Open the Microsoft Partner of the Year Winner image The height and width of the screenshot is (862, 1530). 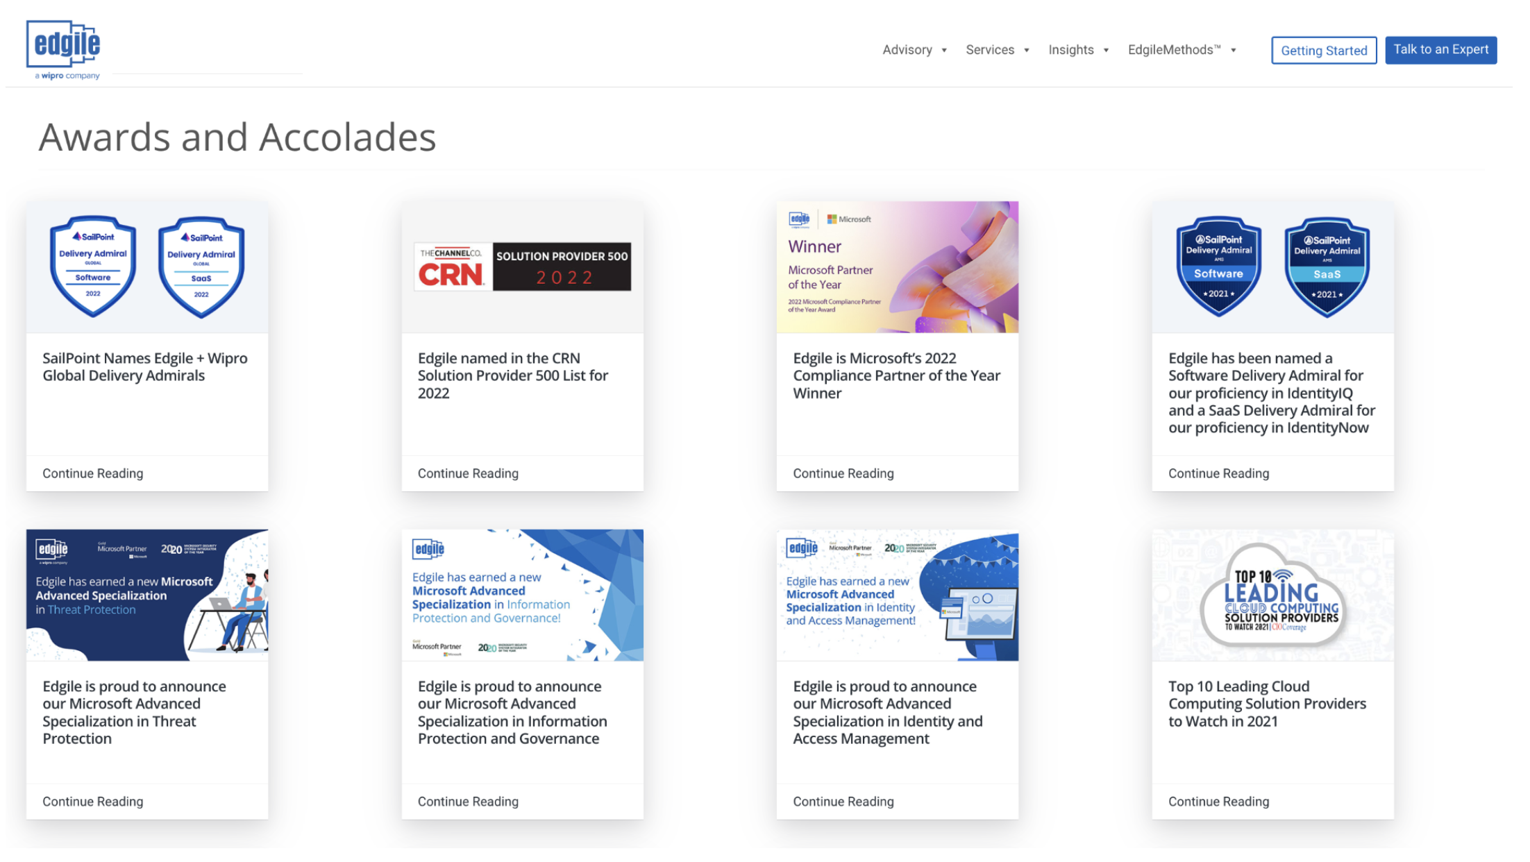click(898, 267)
